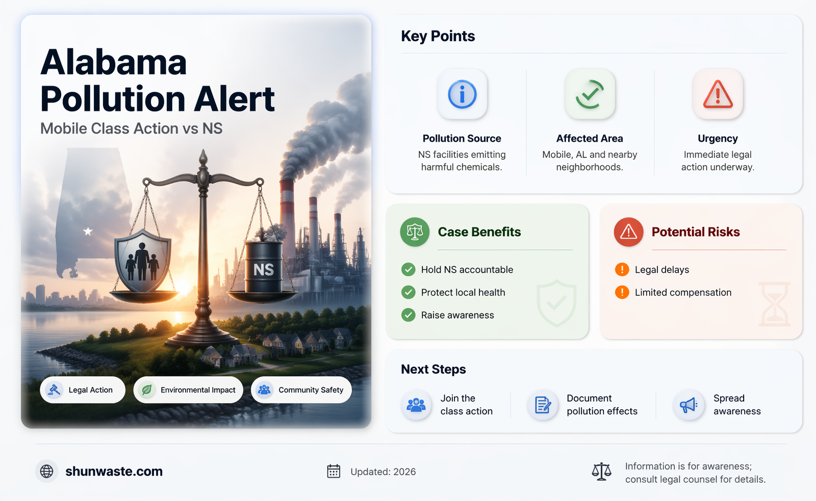Click the orange exclamation next to Legal delays

click(622, 269)
